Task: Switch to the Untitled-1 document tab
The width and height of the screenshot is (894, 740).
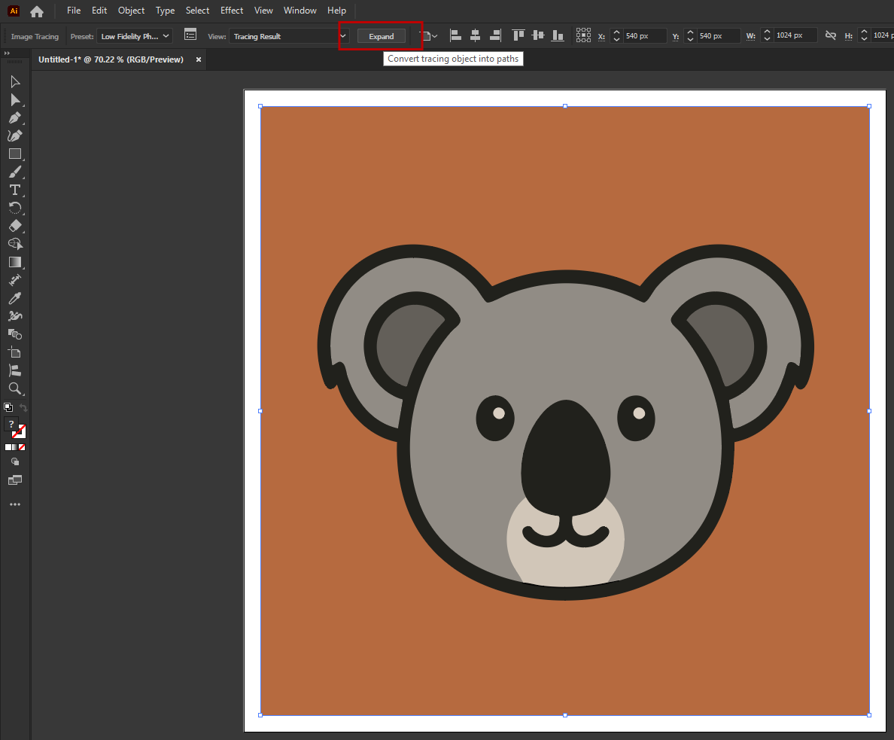Action: click(x=111, y=59)
